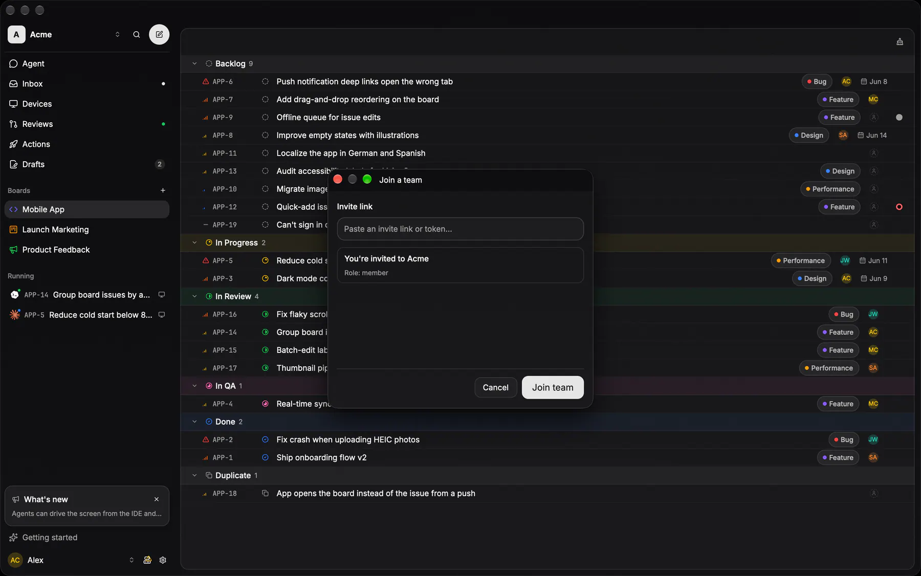This screenshot has width=921, height=576.
Task: Dismiss the What's new card
Action: click(157, 499)
